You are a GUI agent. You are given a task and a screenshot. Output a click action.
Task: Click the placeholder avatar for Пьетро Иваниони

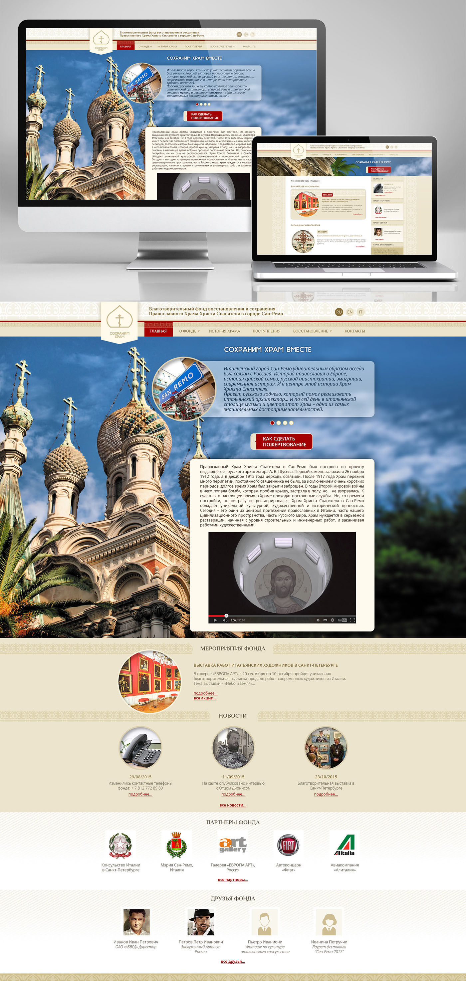click(x=265, y=922)
